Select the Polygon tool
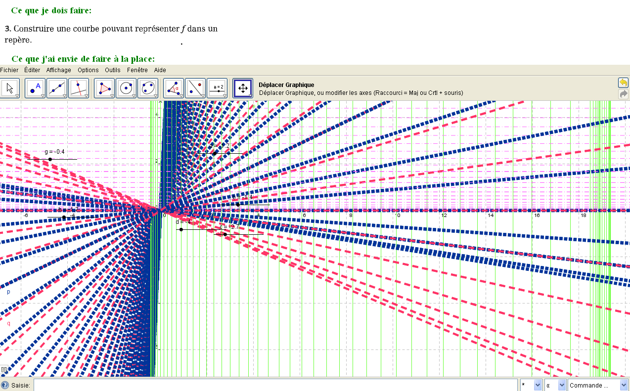This screenshot has height=391, width=630. click(x=104, y=88)
